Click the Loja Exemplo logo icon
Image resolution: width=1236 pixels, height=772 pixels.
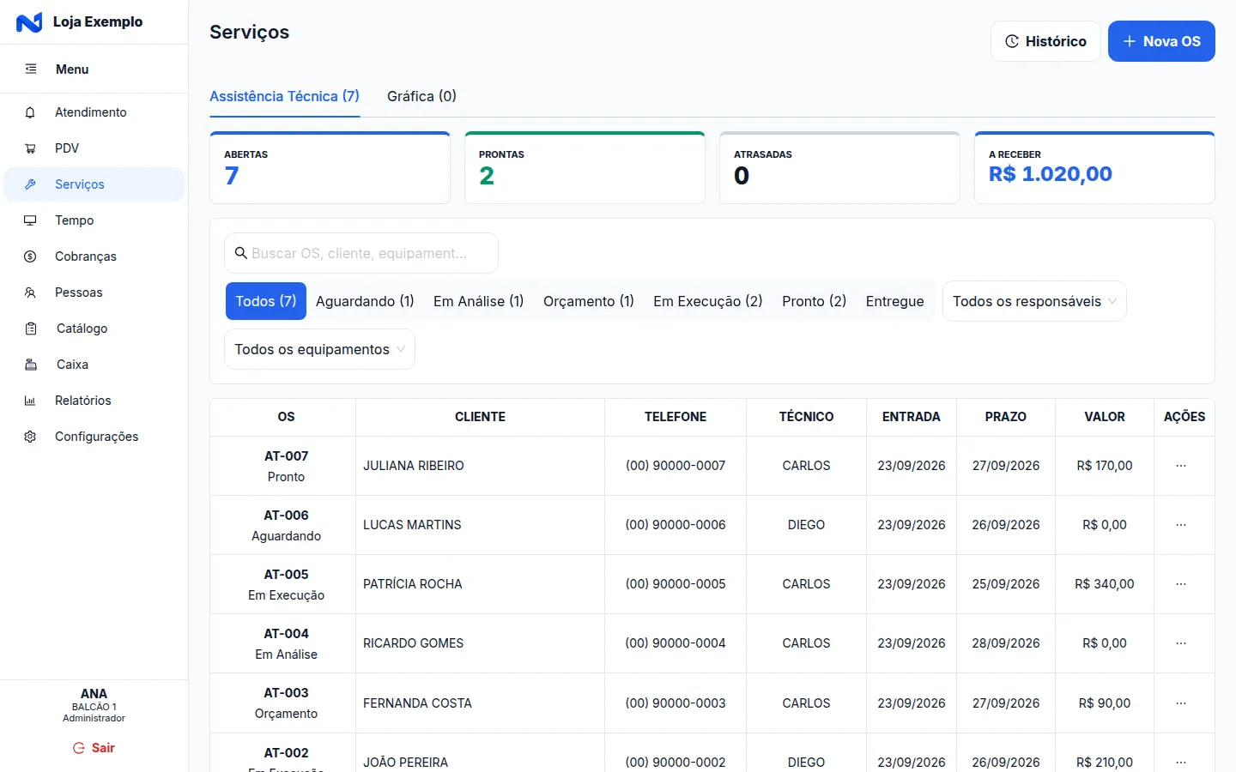point(29,22)
